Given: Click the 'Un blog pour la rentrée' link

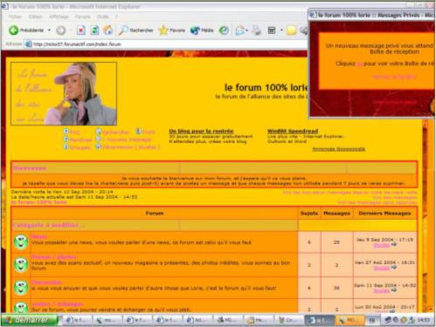Looking at the screenshot, I should coord(201,131).
